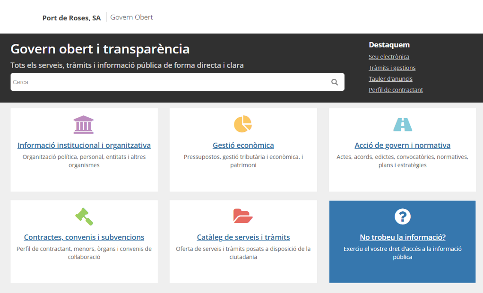Open Gestió econòmica section
The height and width of the screenshot is (293, 483).
[x=243, y=145]
